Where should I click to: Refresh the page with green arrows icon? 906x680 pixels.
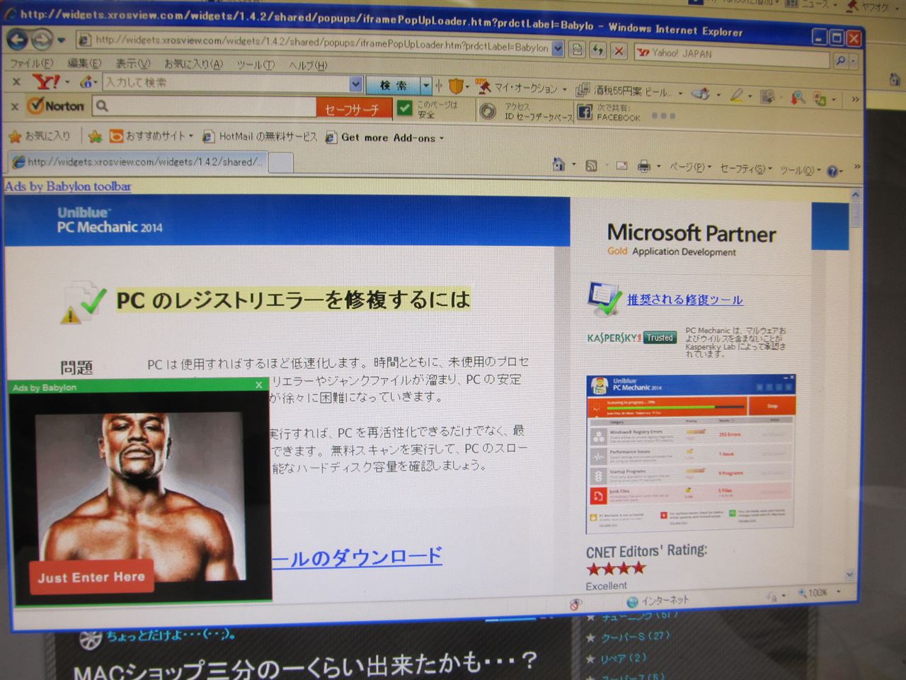click(598, 50)
